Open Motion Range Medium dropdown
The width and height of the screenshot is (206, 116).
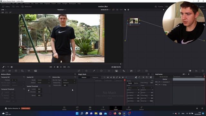(x=69, y=82)
